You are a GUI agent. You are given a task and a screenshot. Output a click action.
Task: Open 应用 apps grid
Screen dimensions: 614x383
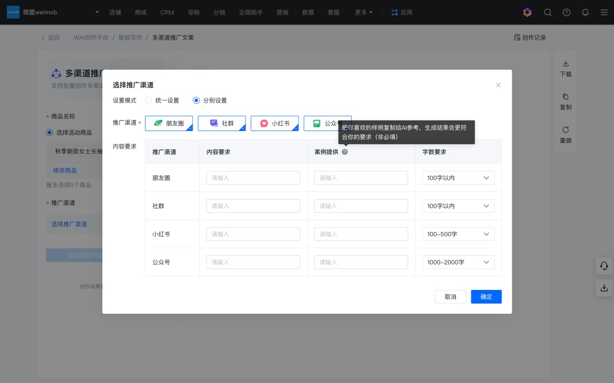pyautogui.click(x=402, y=12)
